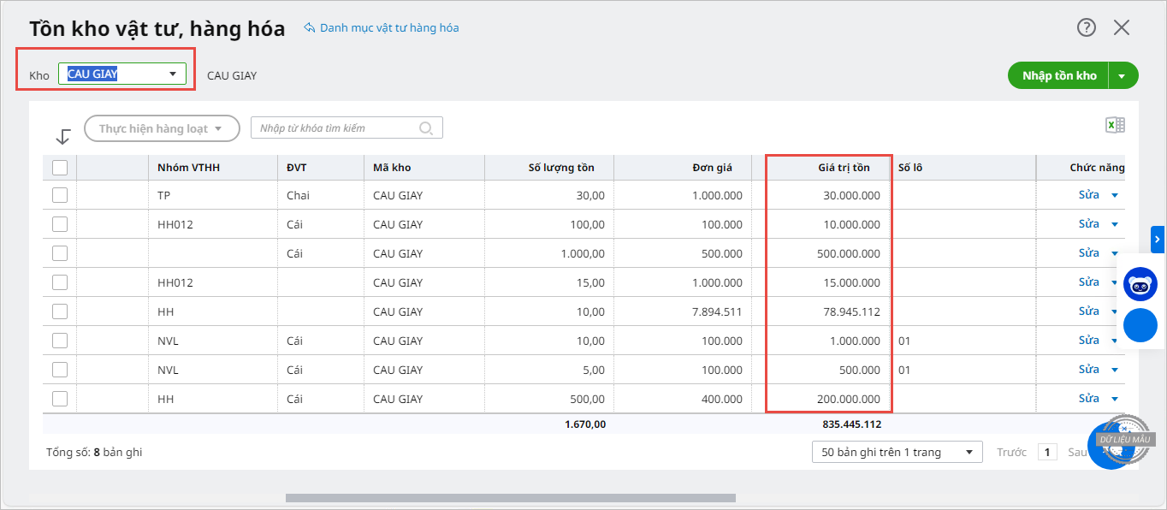Click the horizontal scrollbar at the bottom
The height and width of the screenshot is (510, 1167).
[510, 498]
